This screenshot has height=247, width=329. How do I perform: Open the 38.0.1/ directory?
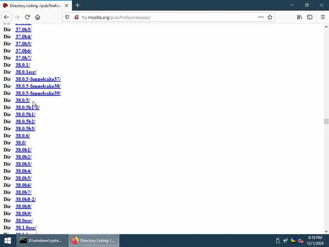pos(23,65)
